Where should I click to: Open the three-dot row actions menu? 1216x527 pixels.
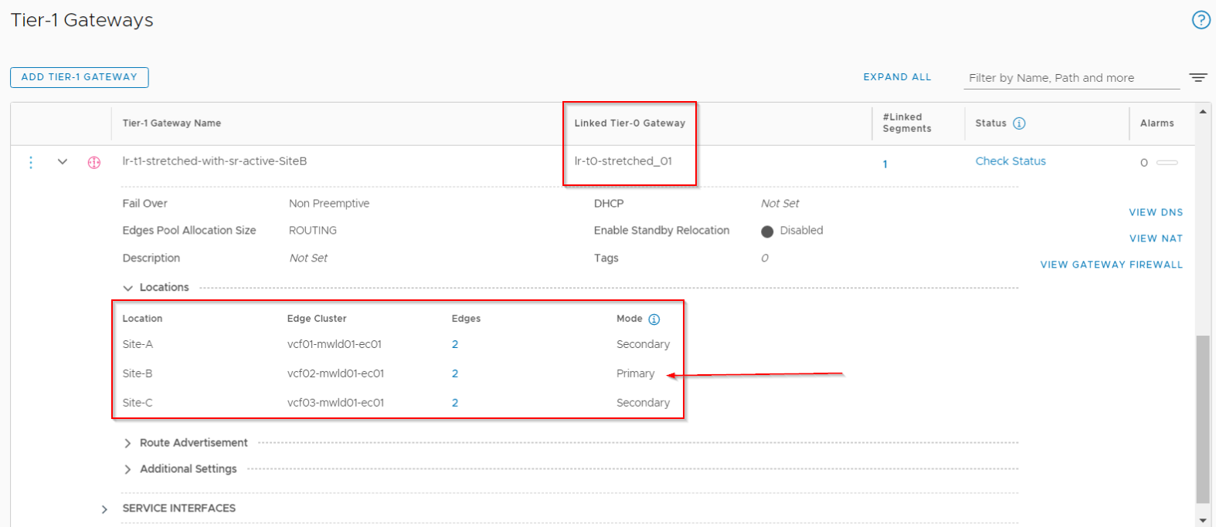(31, 162)
